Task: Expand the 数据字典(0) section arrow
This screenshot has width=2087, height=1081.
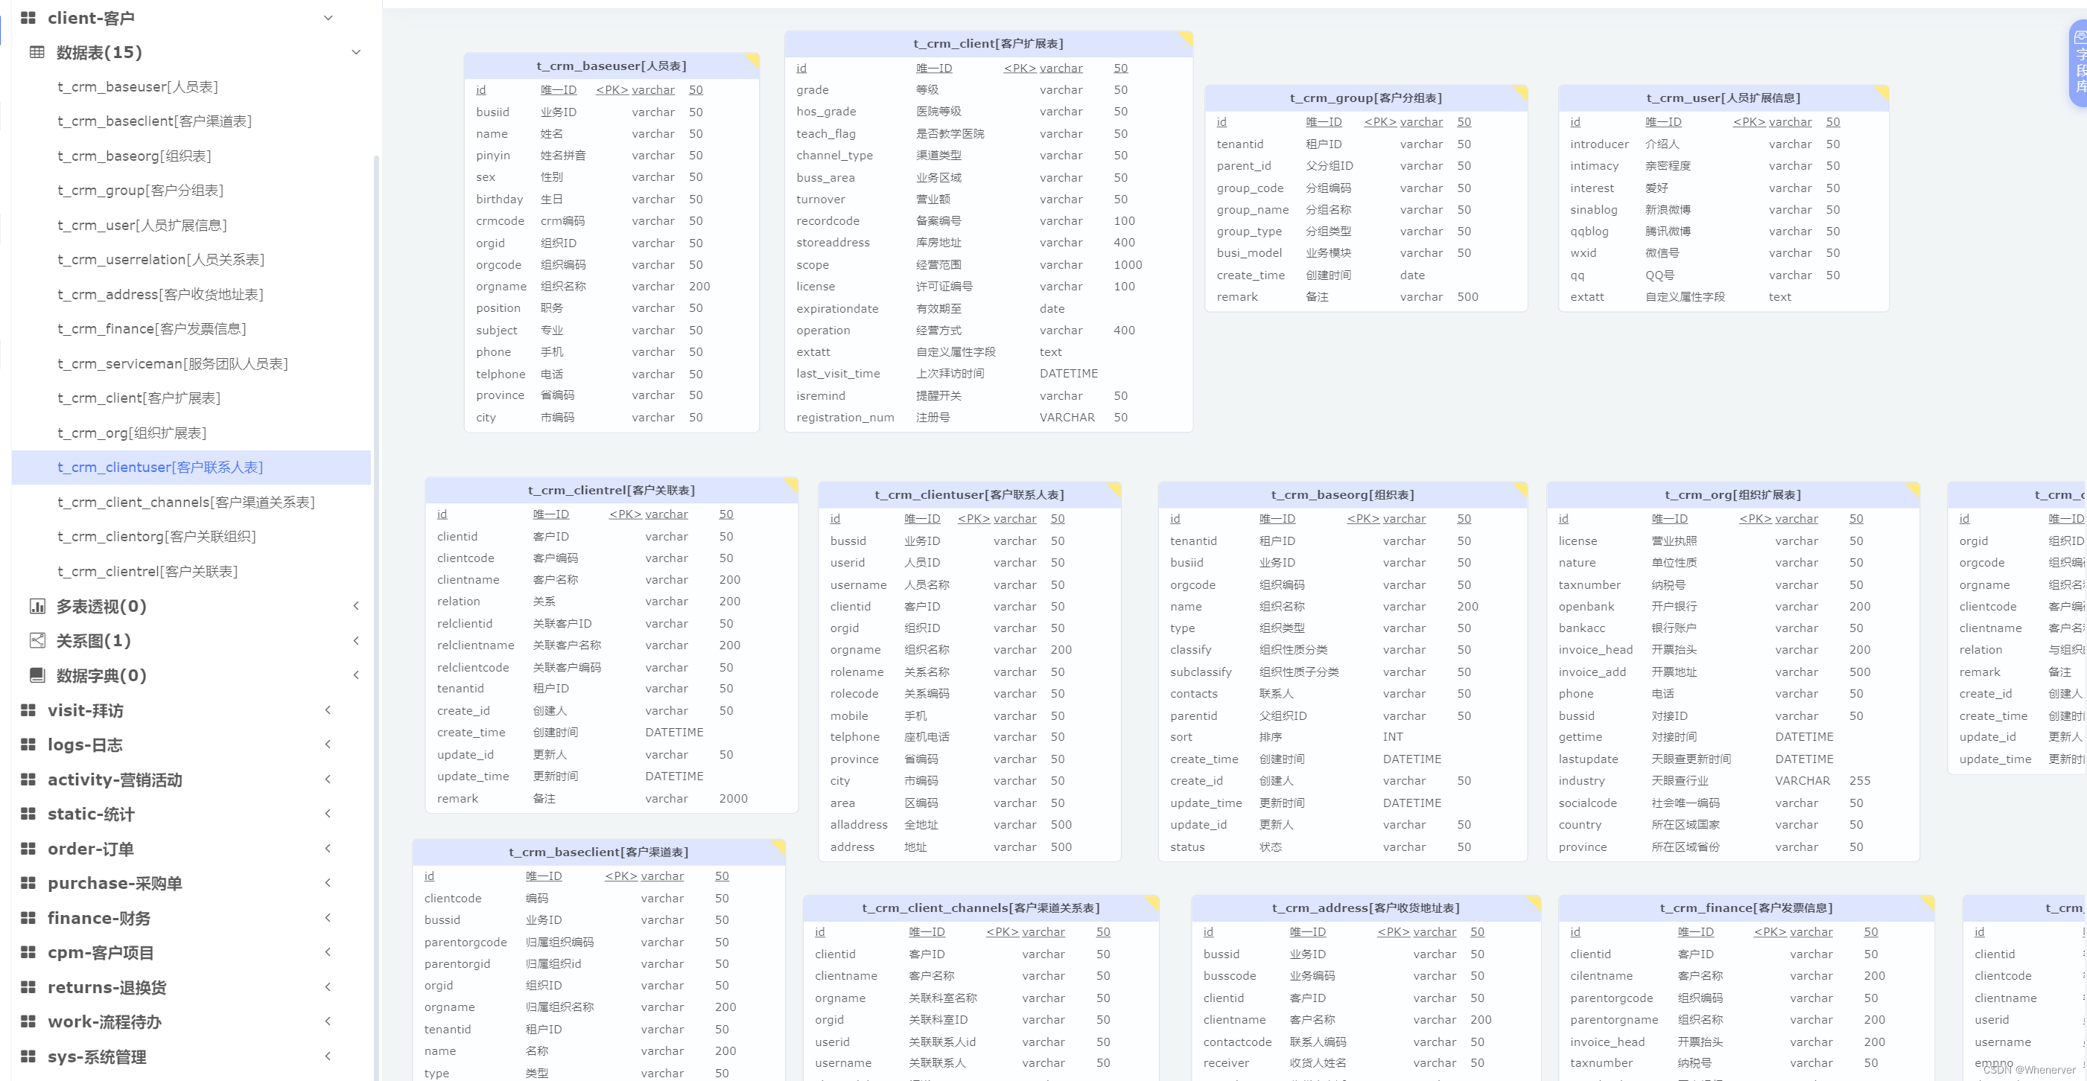Action: coord(356,675)
